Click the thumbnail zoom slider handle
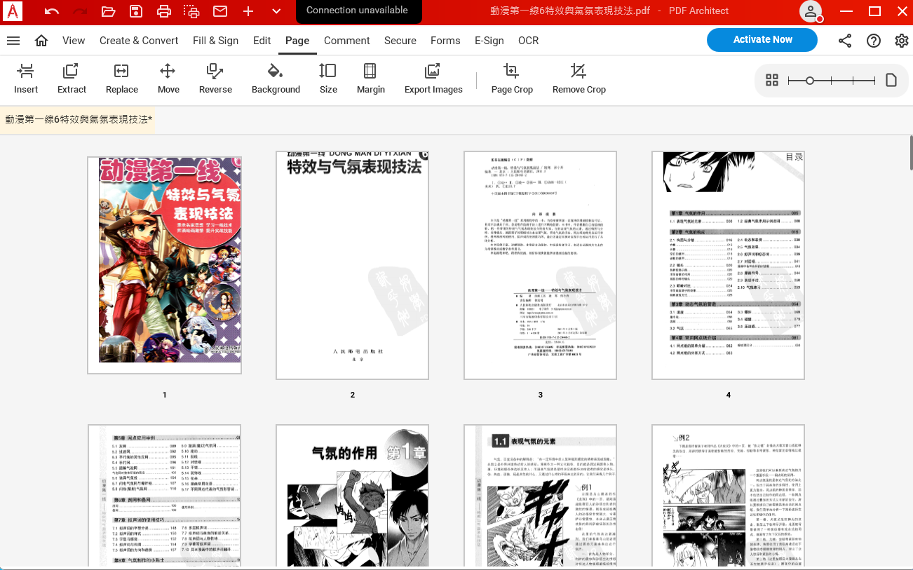Image resolution: width=913 pixels, height=570 pixels. 810,81
